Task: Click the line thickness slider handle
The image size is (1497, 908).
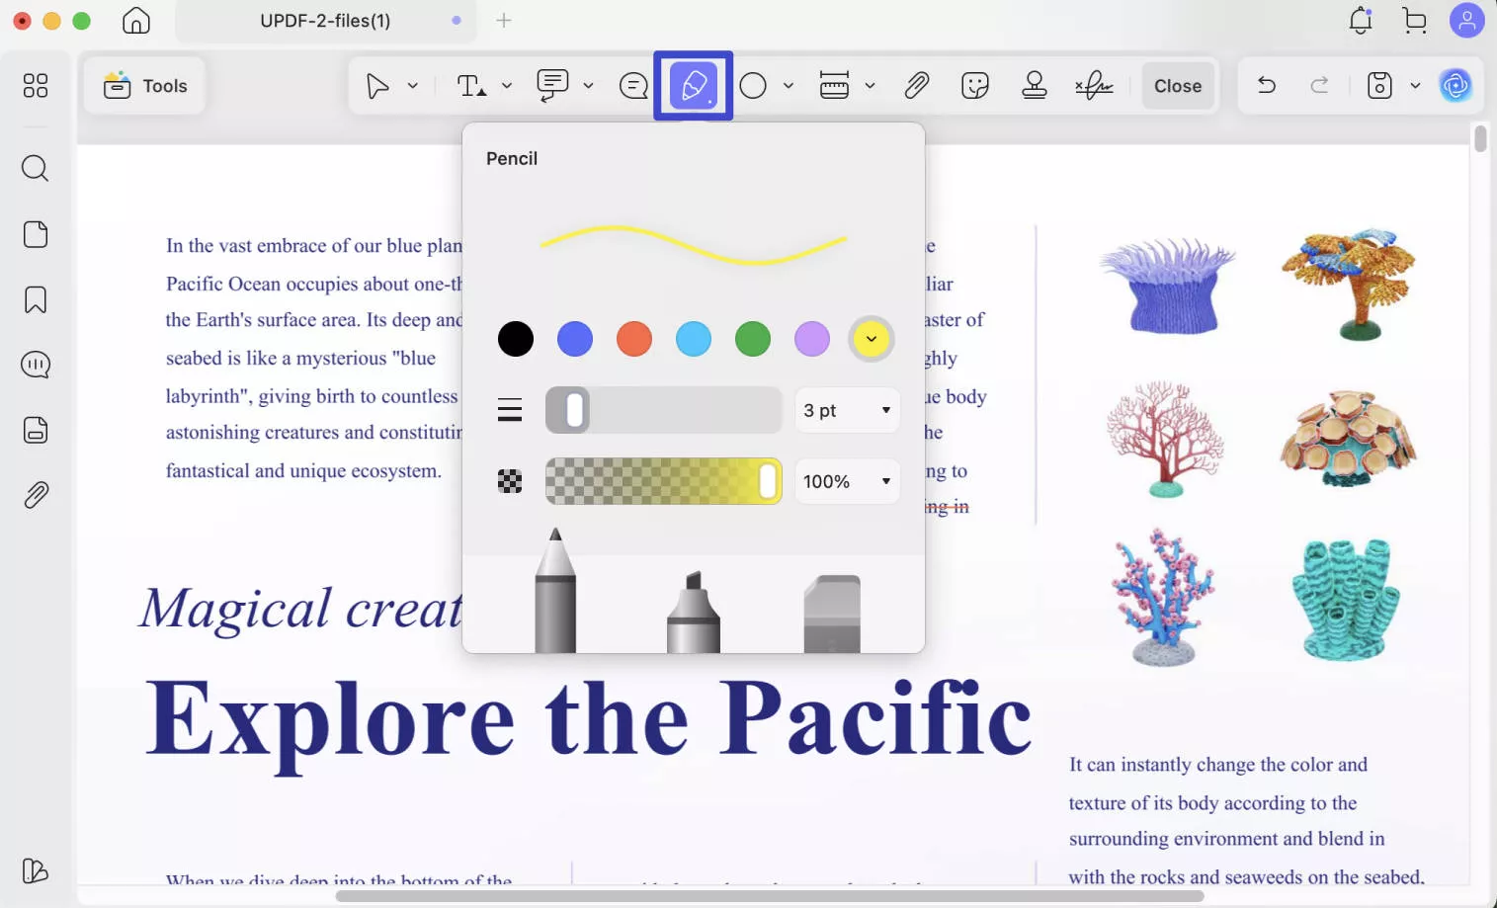Action: pyautogui.click(x=574, y=410)
